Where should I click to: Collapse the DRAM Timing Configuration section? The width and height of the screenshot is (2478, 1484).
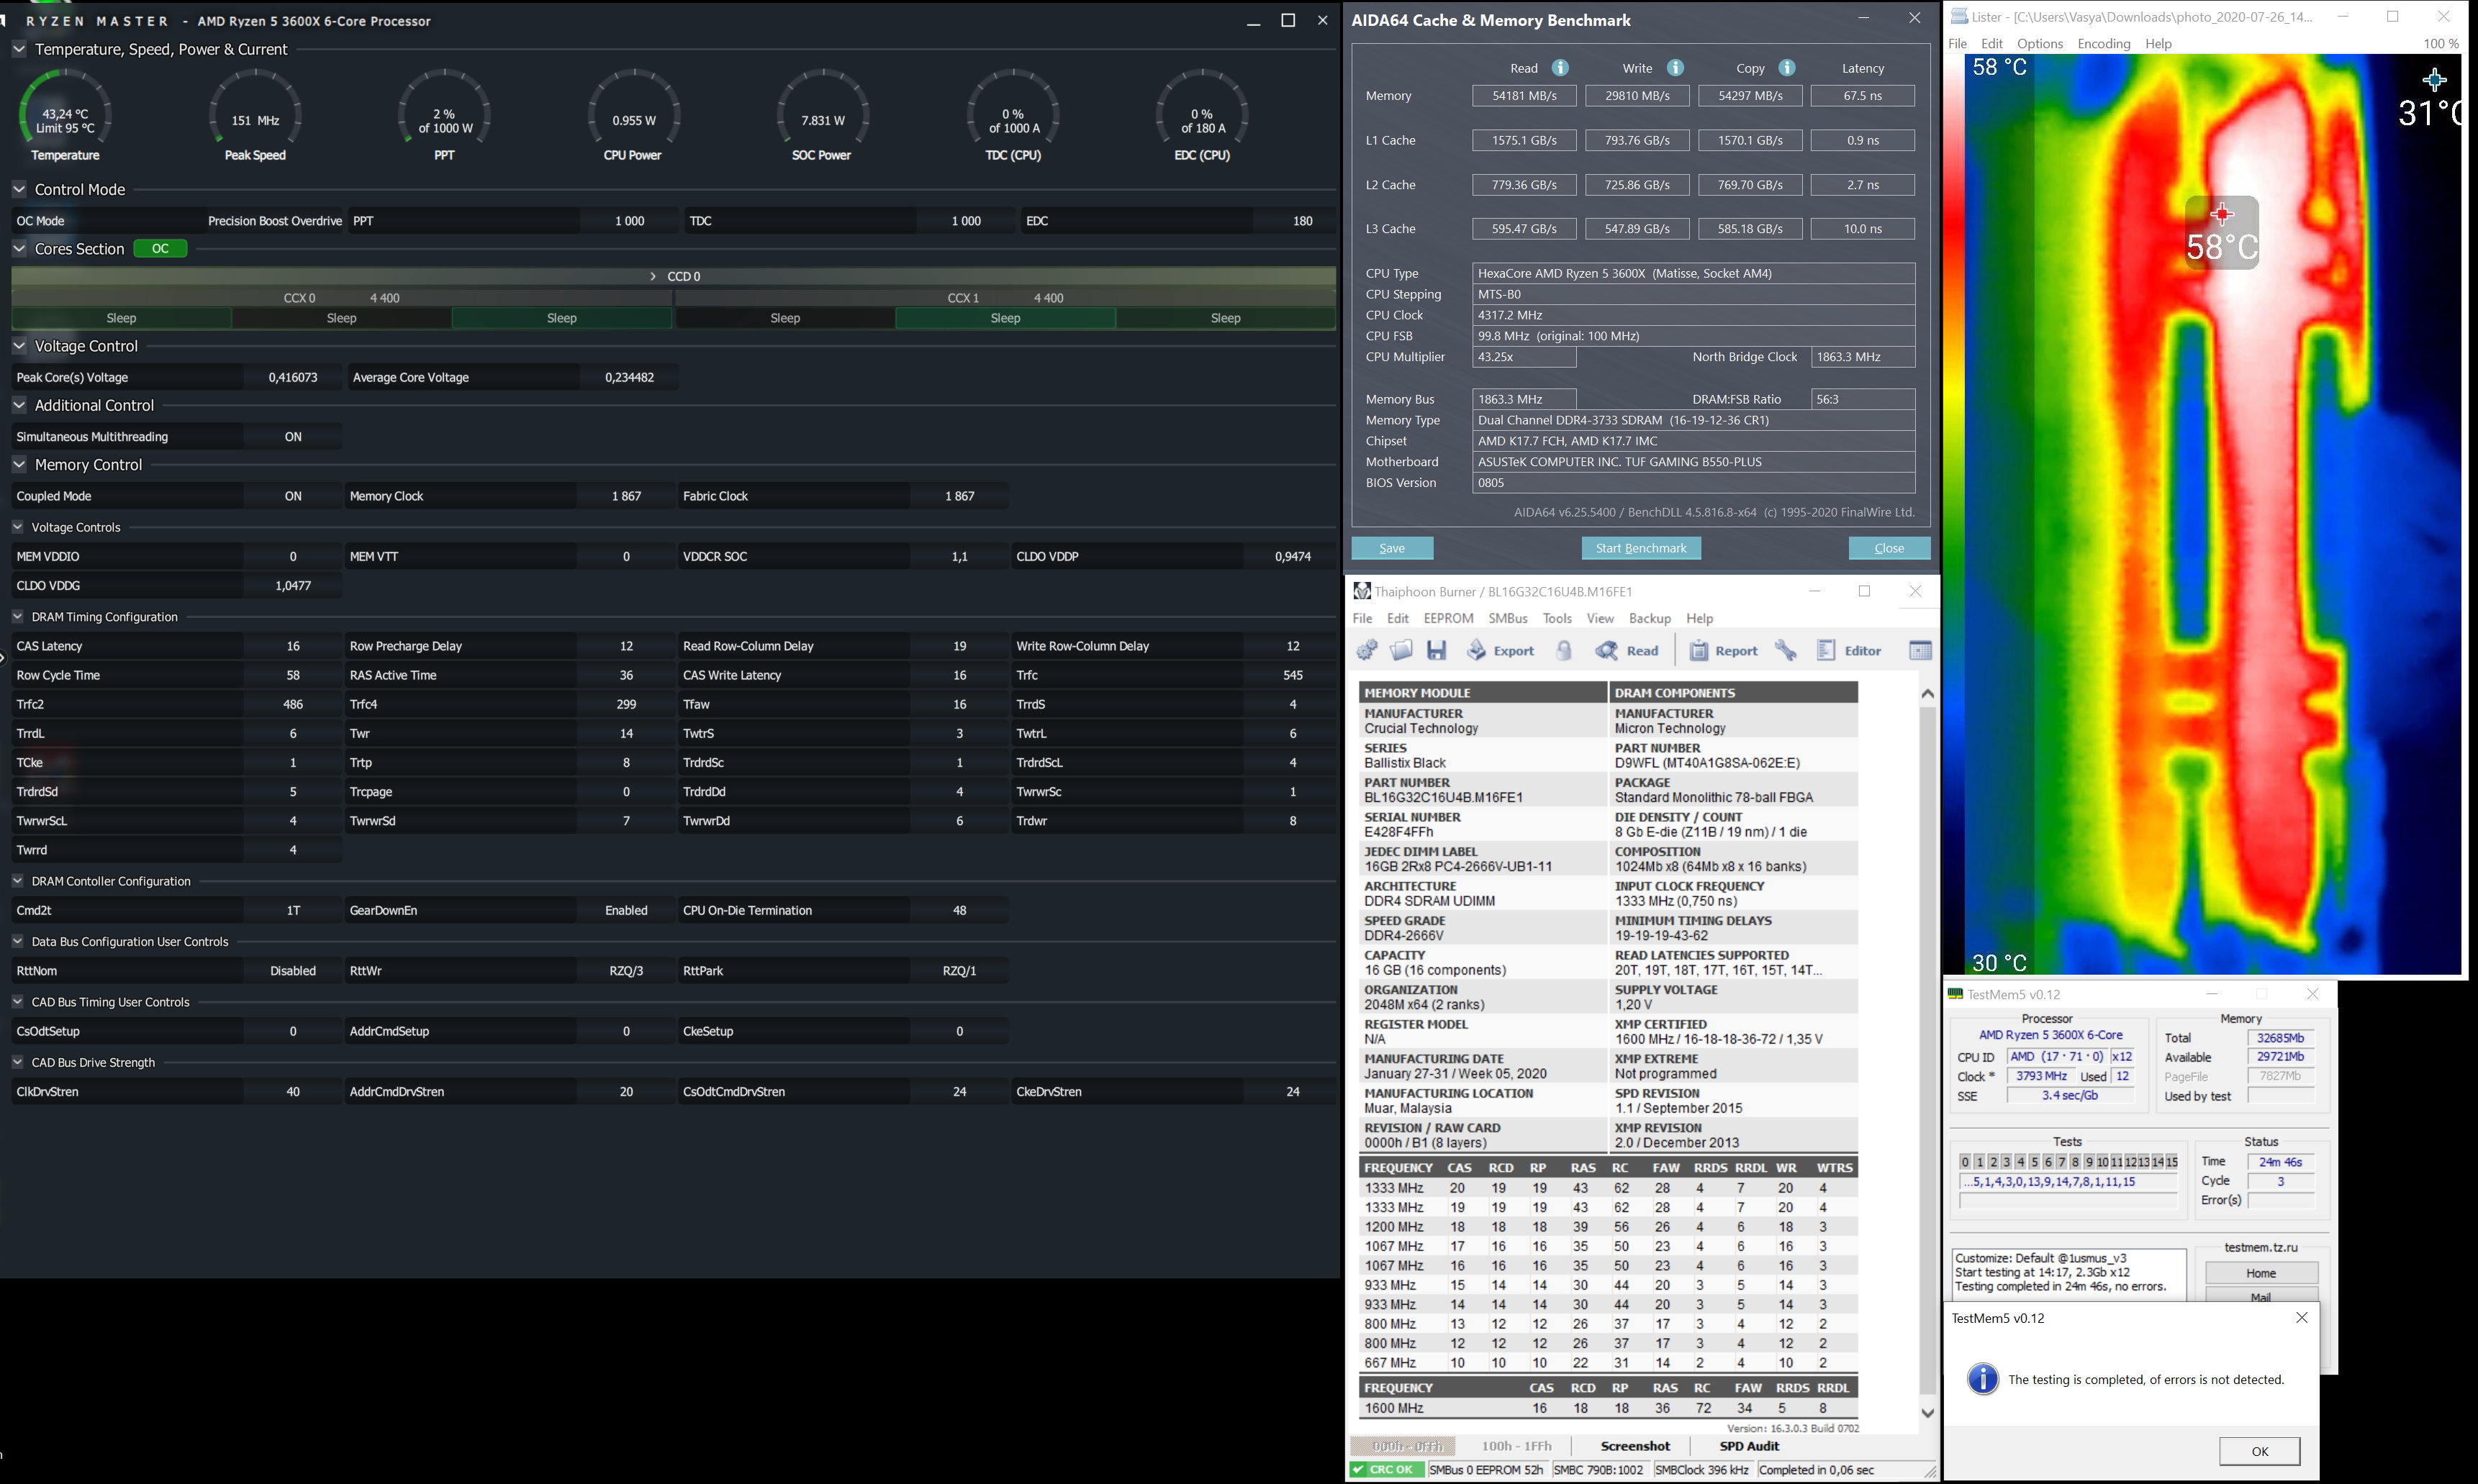tap(17, 617)
